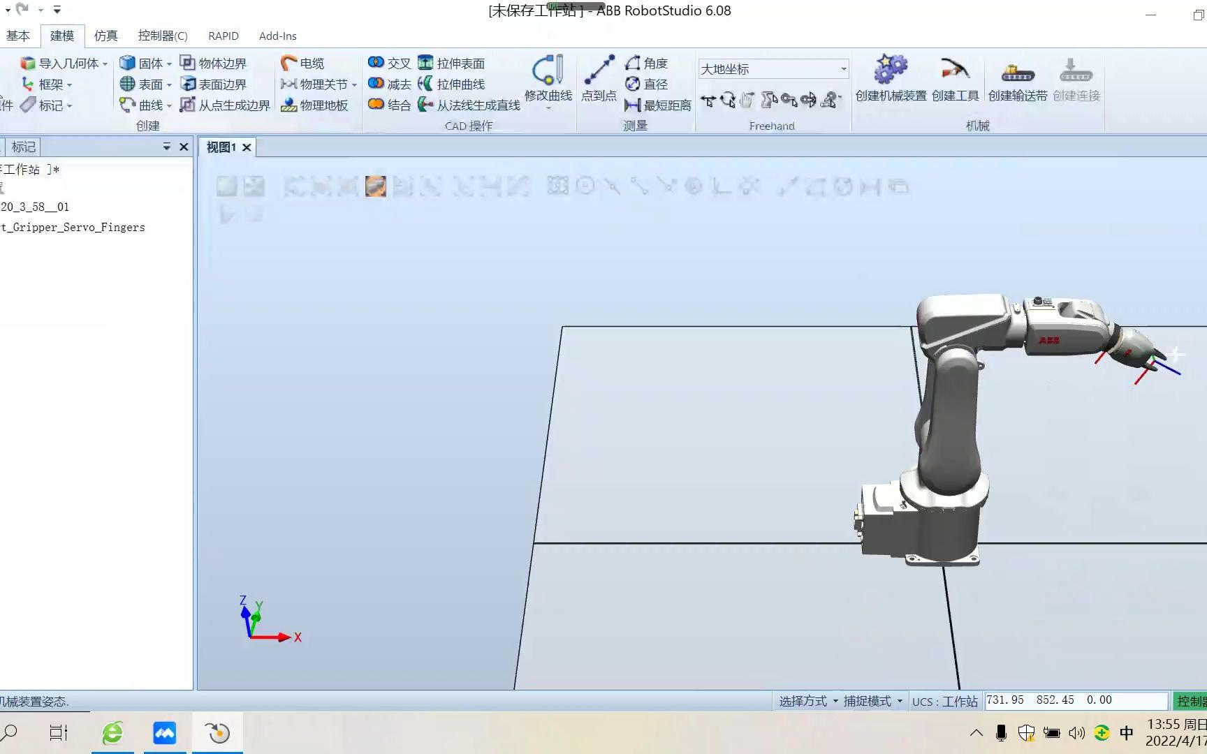Switch to the Modeling (建模) tab
The image size is (1207, 754).
point(62,36)
